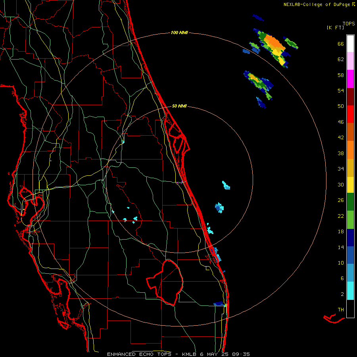
Task: Click the 50 NMI range ring label
Action: [x=179, y=106]
